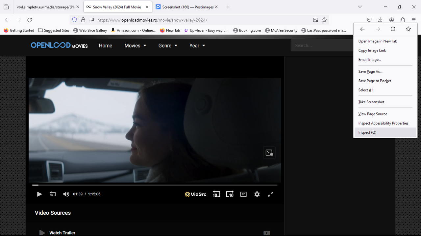Open the video player settings gear
The height and width of the screenshot is (236, 421).
tap(257, 194)
